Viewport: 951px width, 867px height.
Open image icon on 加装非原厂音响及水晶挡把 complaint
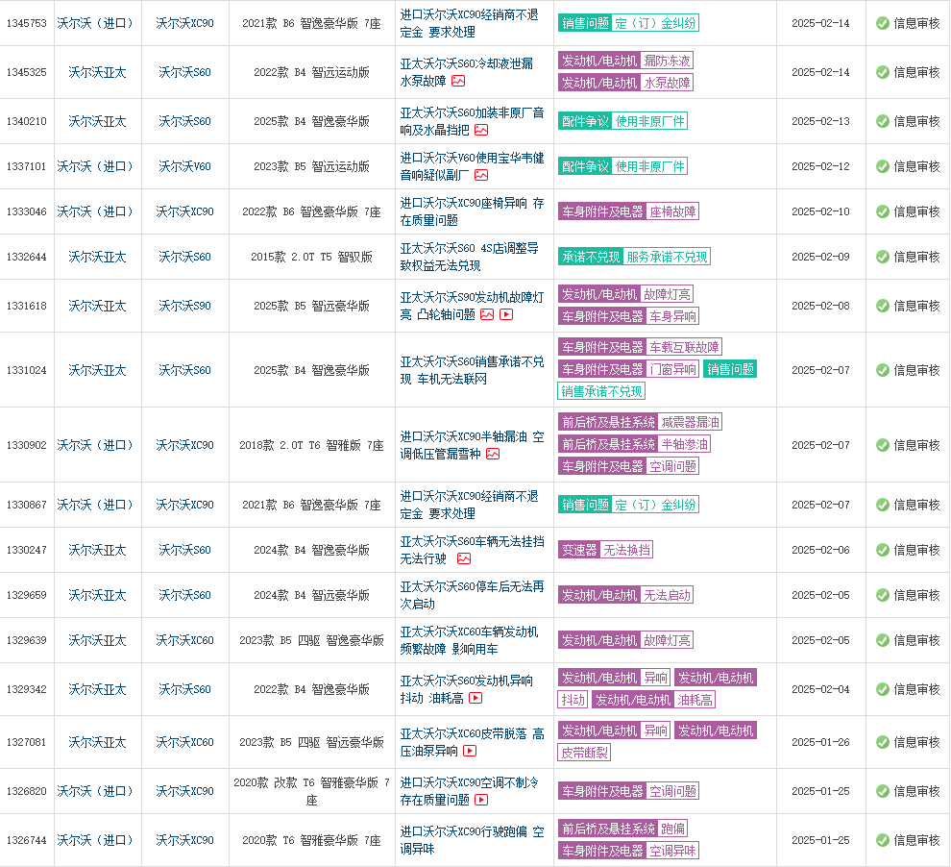481,130
